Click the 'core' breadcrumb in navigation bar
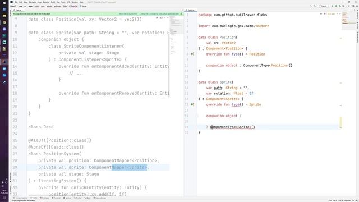 (x=20, y=6)
